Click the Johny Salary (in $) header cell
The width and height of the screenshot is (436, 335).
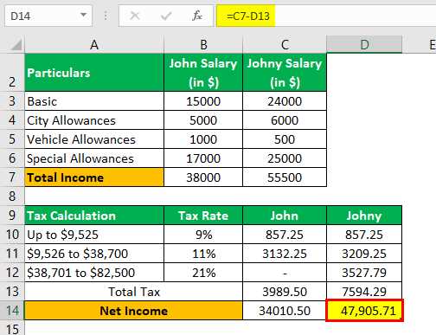pyautogui.click(x=285, y=73)
